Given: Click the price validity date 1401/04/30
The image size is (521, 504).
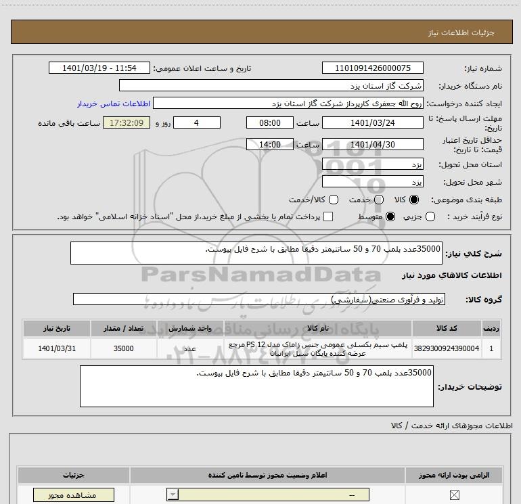Looking at the screenshot, I should coord(372,145).
